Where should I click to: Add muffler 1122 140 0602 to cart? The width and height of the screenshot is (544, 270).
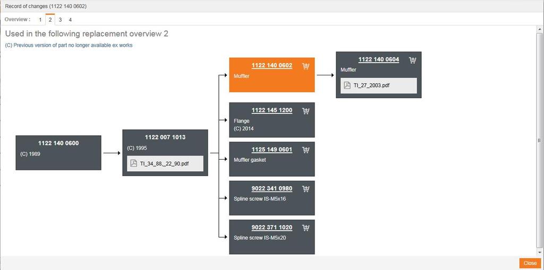[305, 66]
